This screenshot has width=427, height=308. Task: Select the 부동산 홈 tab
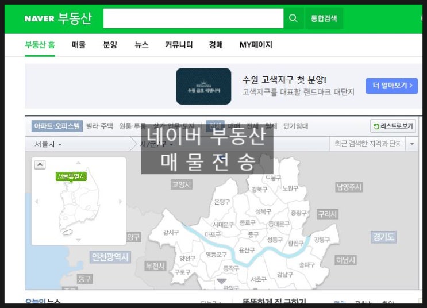(x=40, y=45)
